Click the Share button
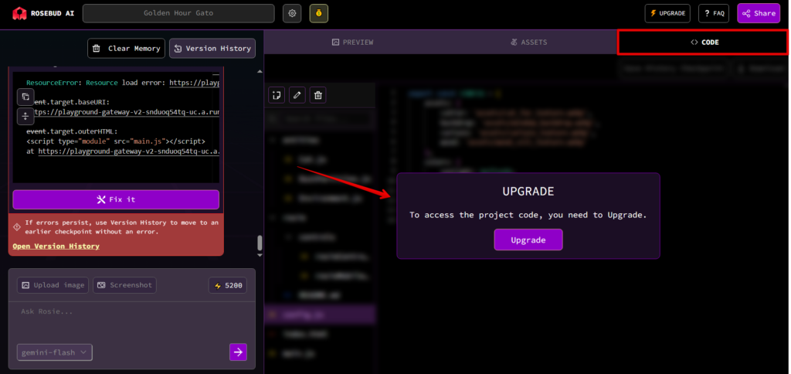This screenshot has width=791, height=374. [759, 14]
